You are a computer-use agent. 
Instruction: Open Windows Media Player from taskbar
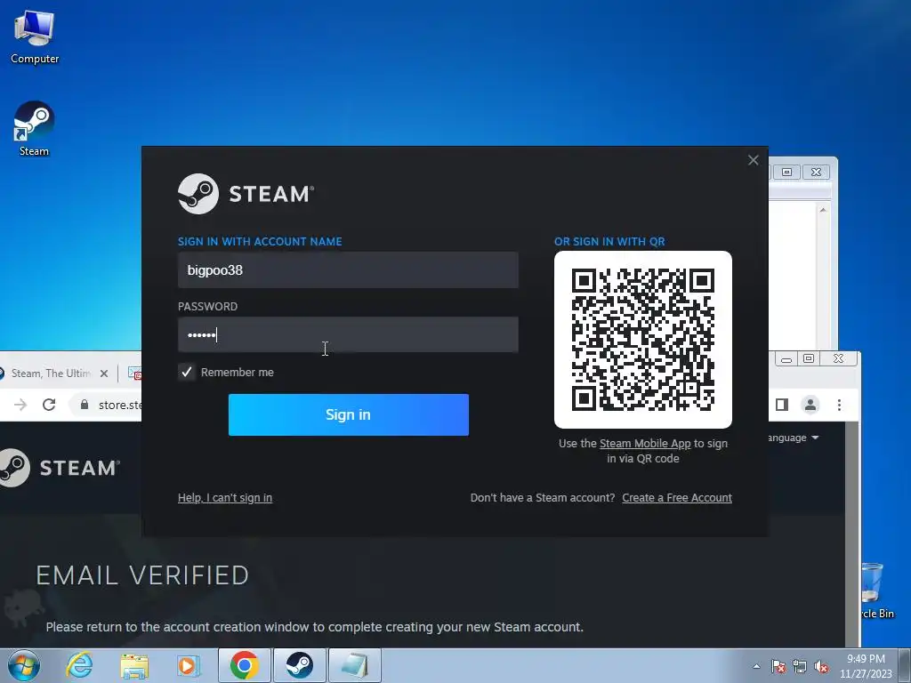coord(189,665)
